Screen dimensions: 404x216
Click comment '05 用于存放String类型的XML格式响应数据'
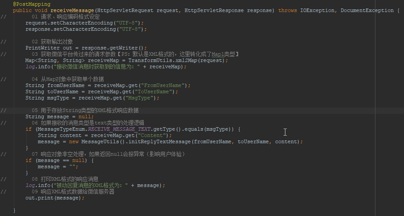(x=85, y=110)
